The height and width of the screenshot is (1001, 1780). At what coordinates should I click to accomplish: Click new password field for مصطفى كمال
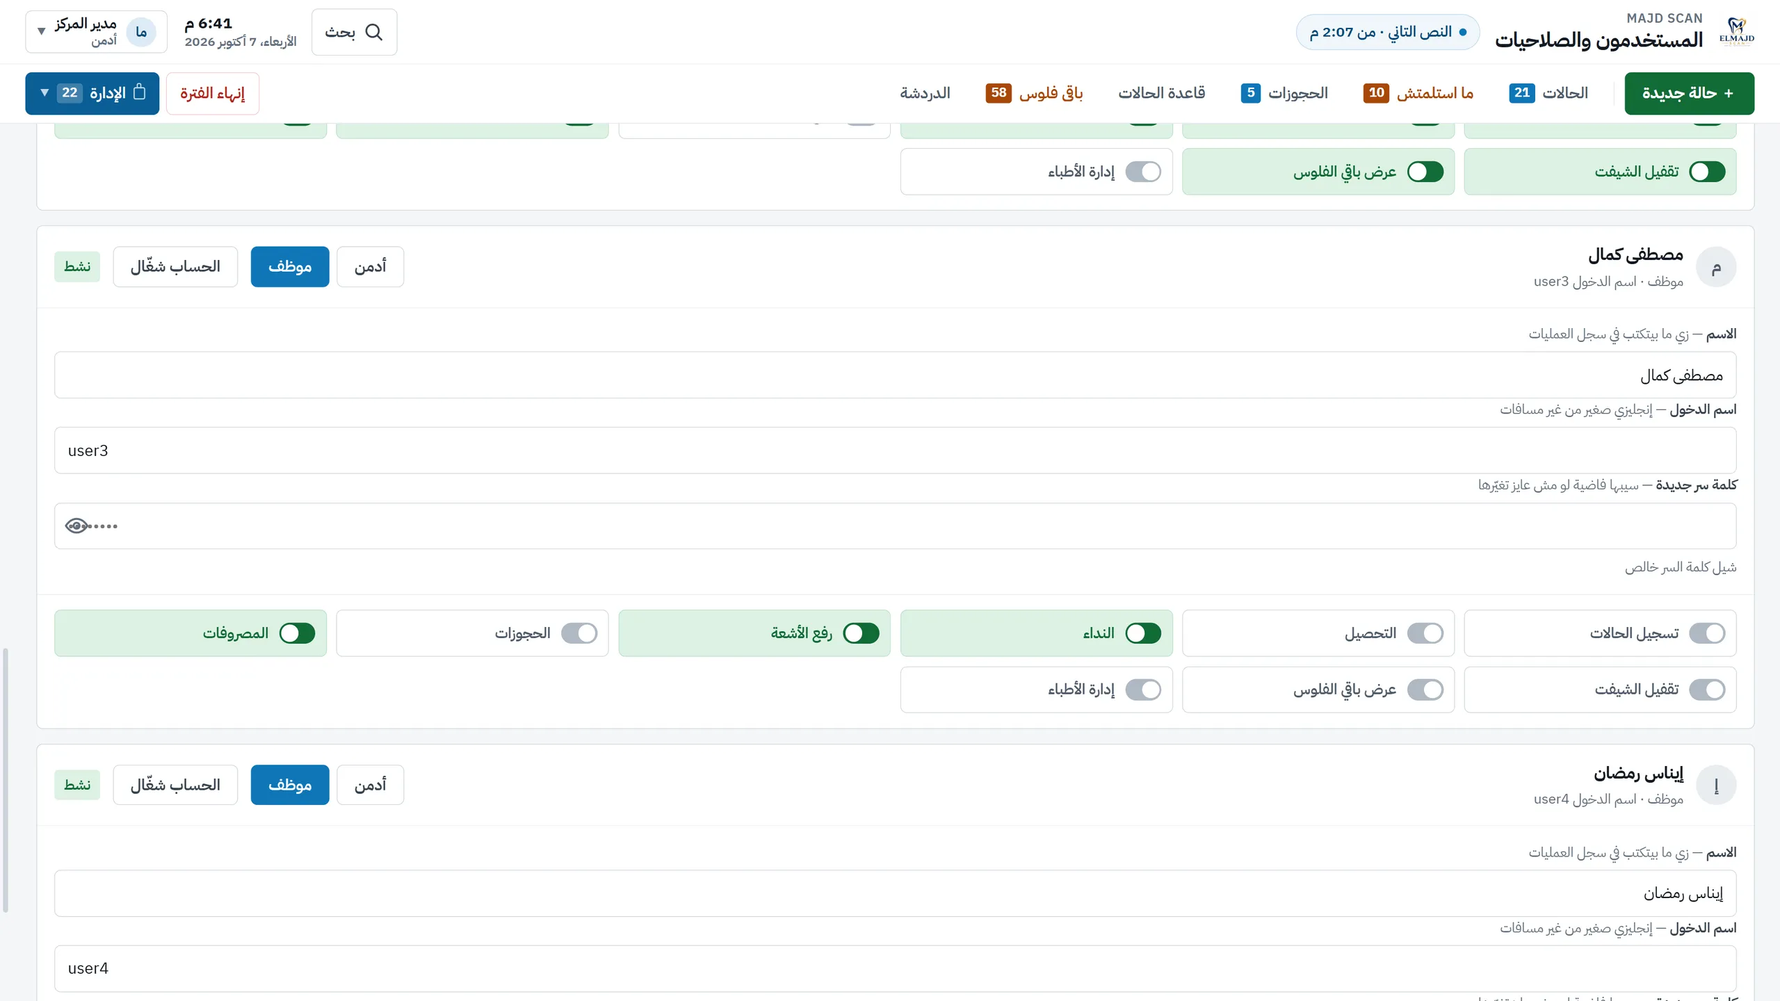pos(896,526)
